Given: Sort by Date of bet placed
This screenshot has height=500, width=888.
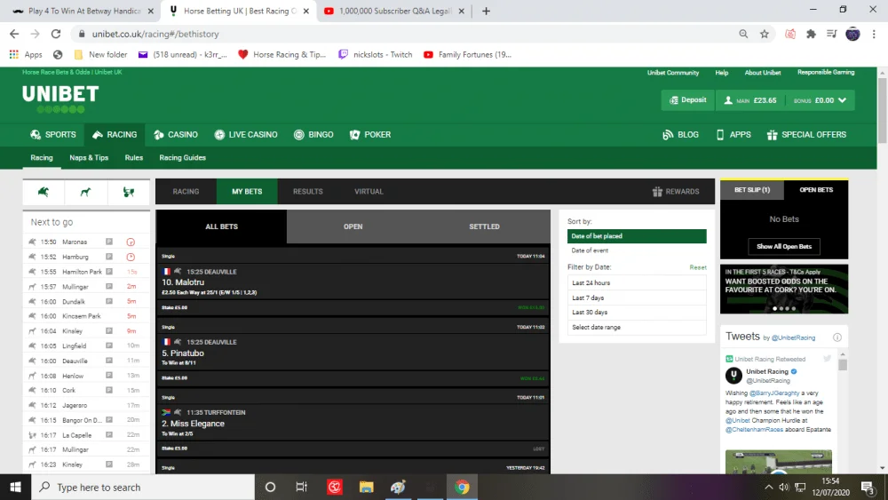Looking at the screenshot, I should click(637, 236).
